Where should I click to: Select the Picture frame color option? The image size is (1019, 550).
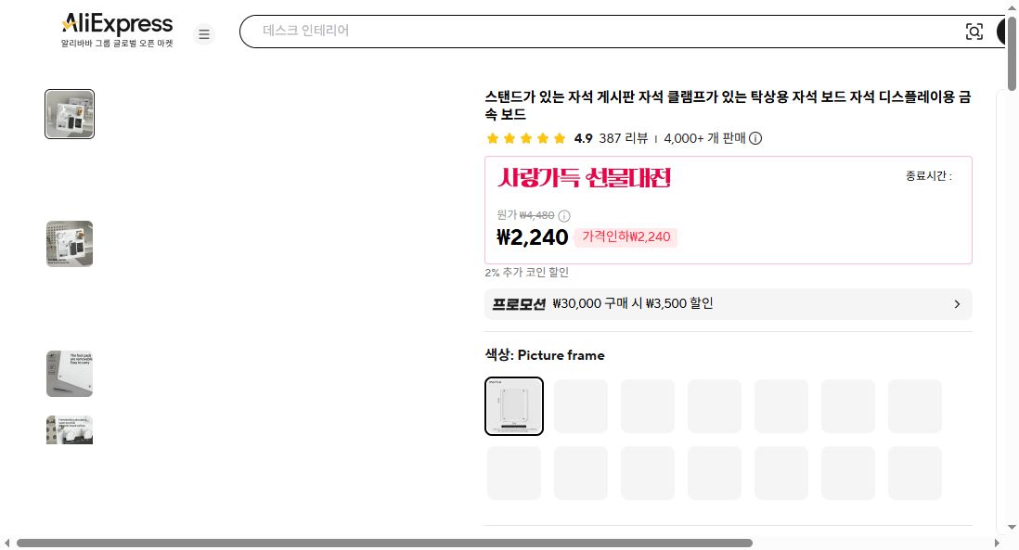[513, 405]
